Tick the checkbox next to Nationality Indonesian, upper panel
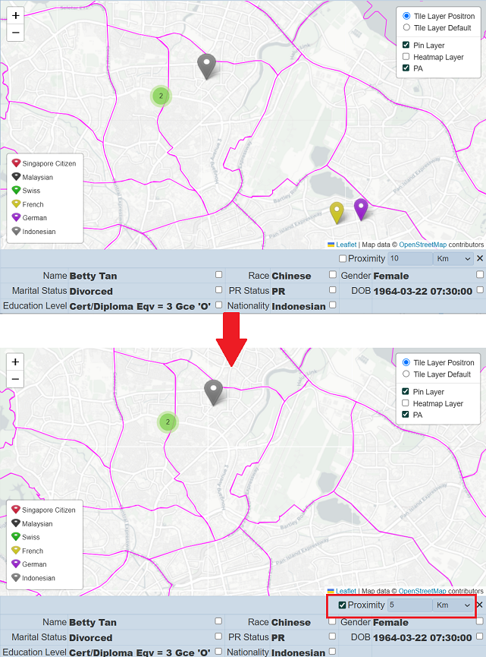 point(332,305)
